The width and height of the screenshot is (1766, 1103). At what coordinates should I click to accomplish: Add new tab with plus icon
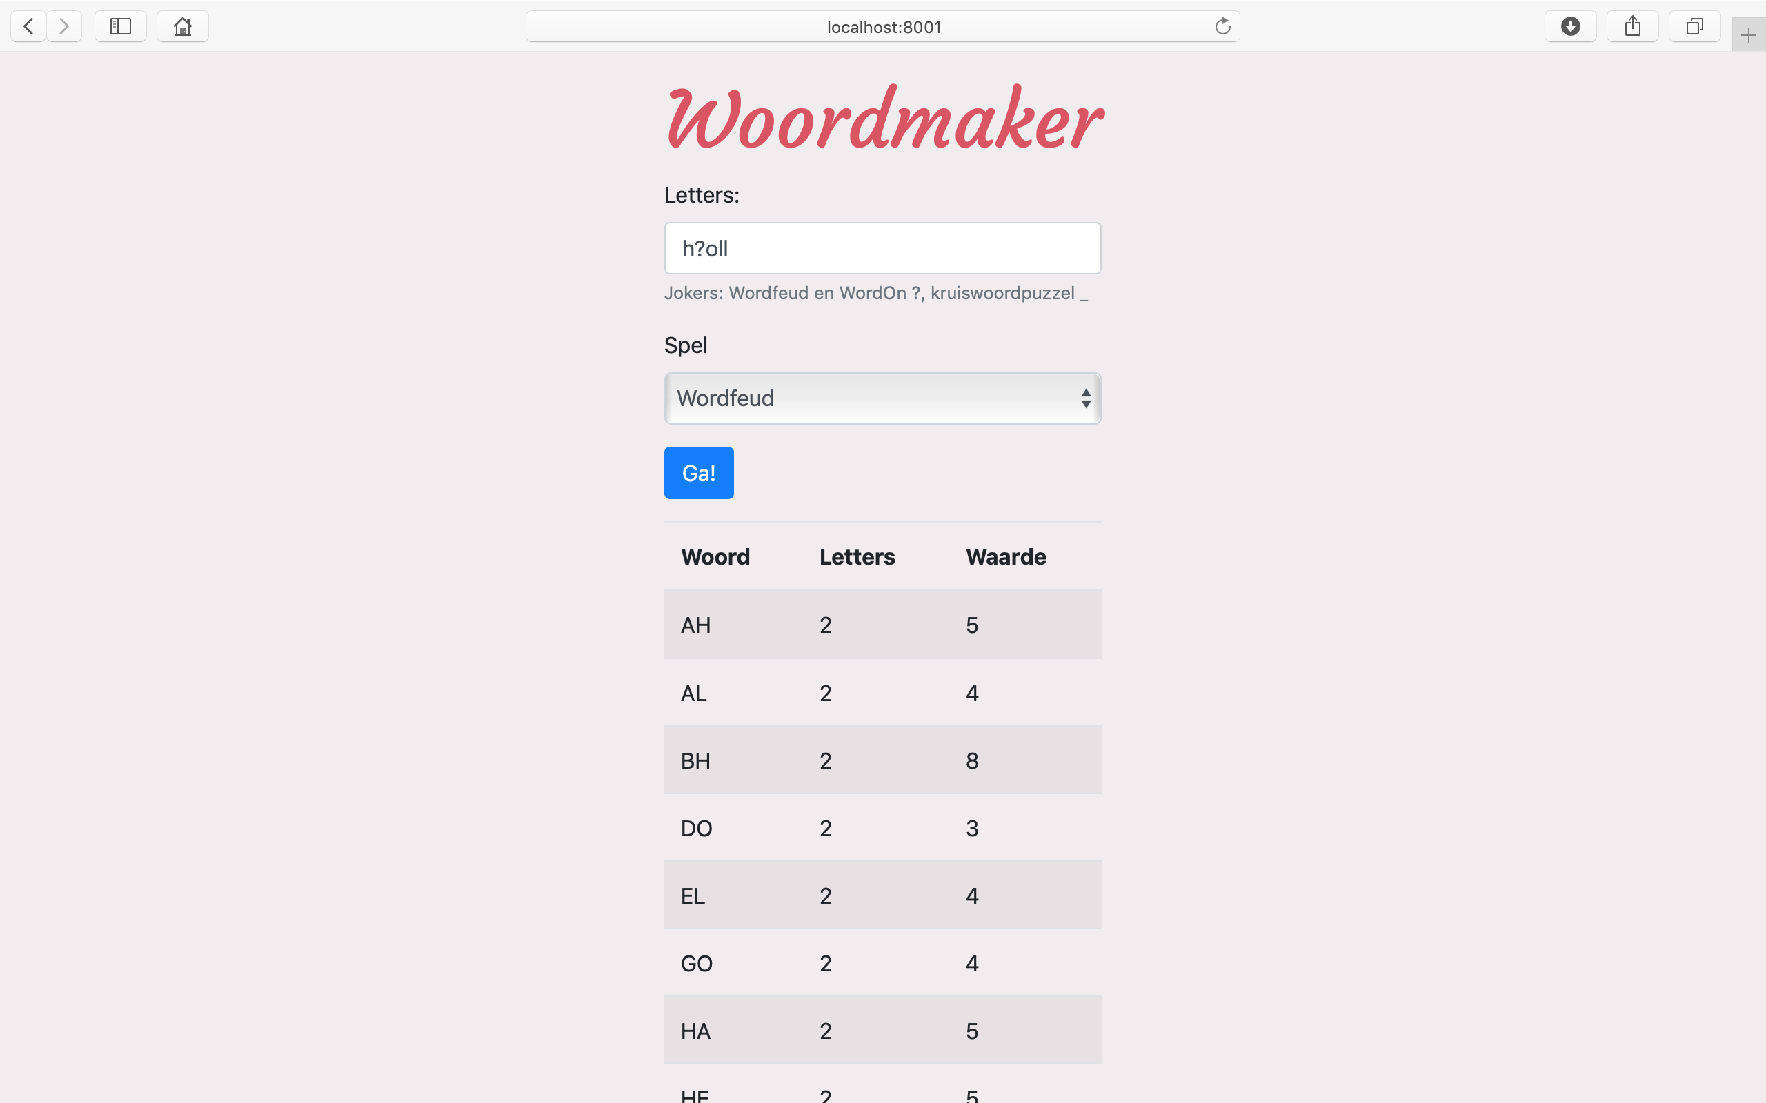click(x=1749, y=35)
